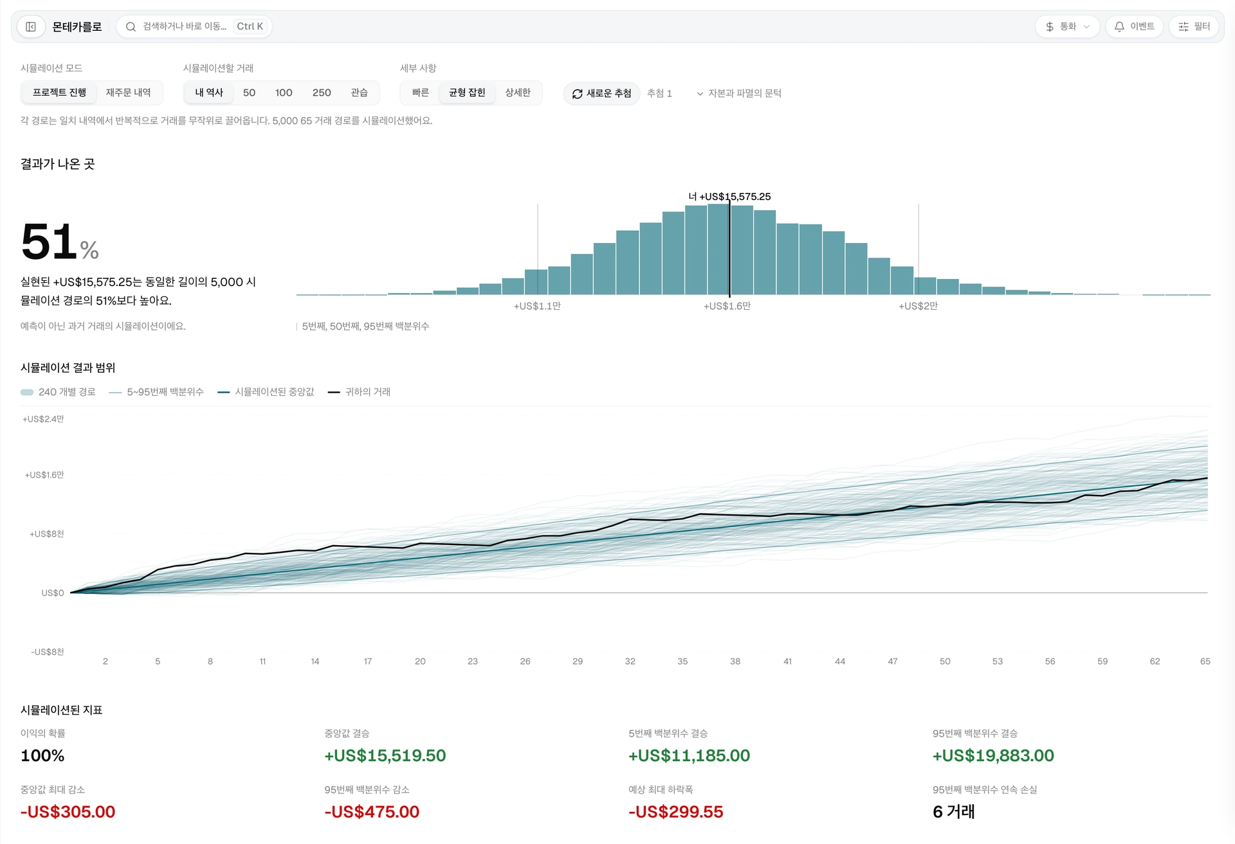Click the -US$305.00 median drawdown value

pyautogui.click(x=68, y=812)
